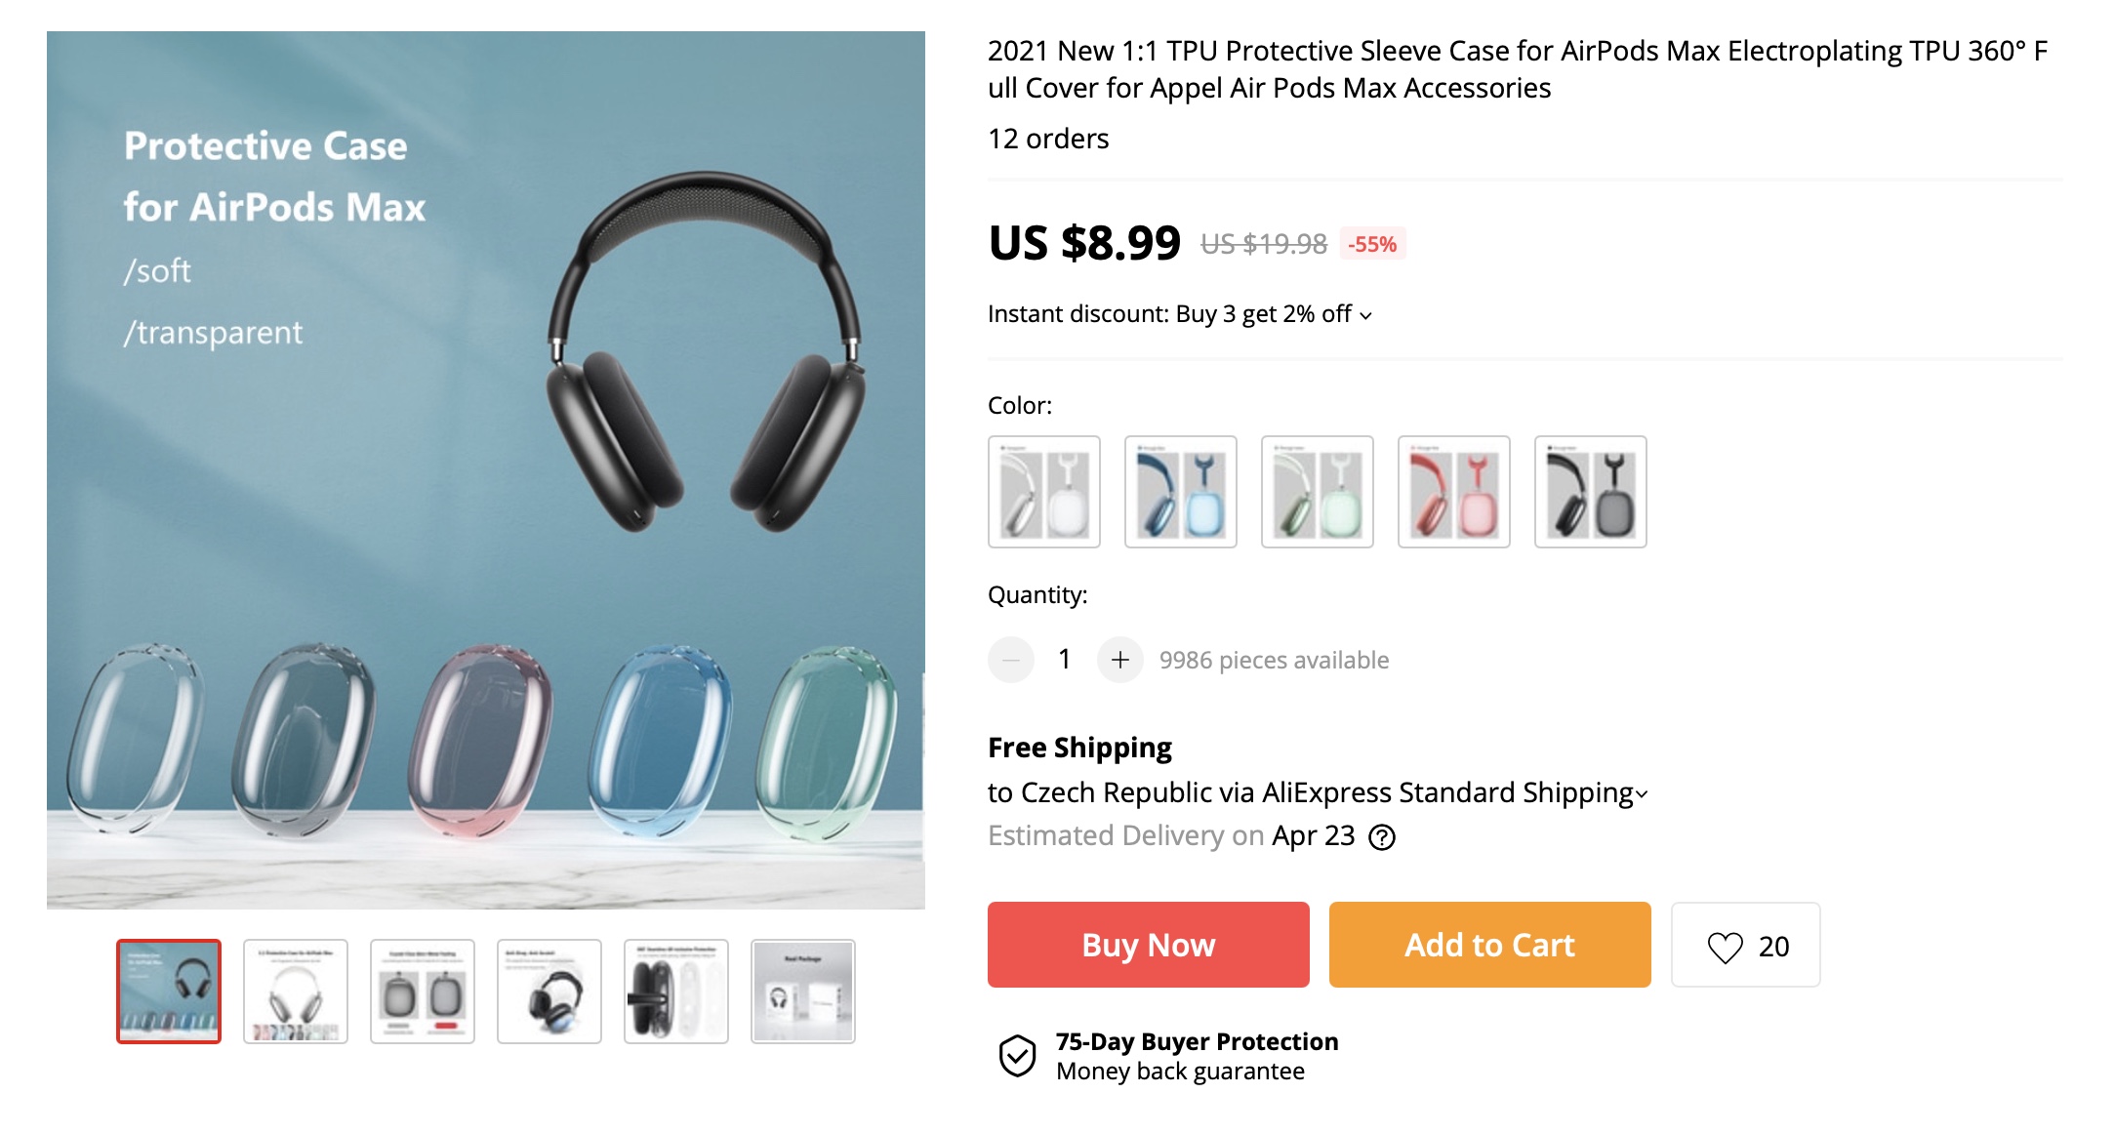The image size is (2114, 1134).
Task: Pick the red/pink color variant
Action: (1454, 492)
